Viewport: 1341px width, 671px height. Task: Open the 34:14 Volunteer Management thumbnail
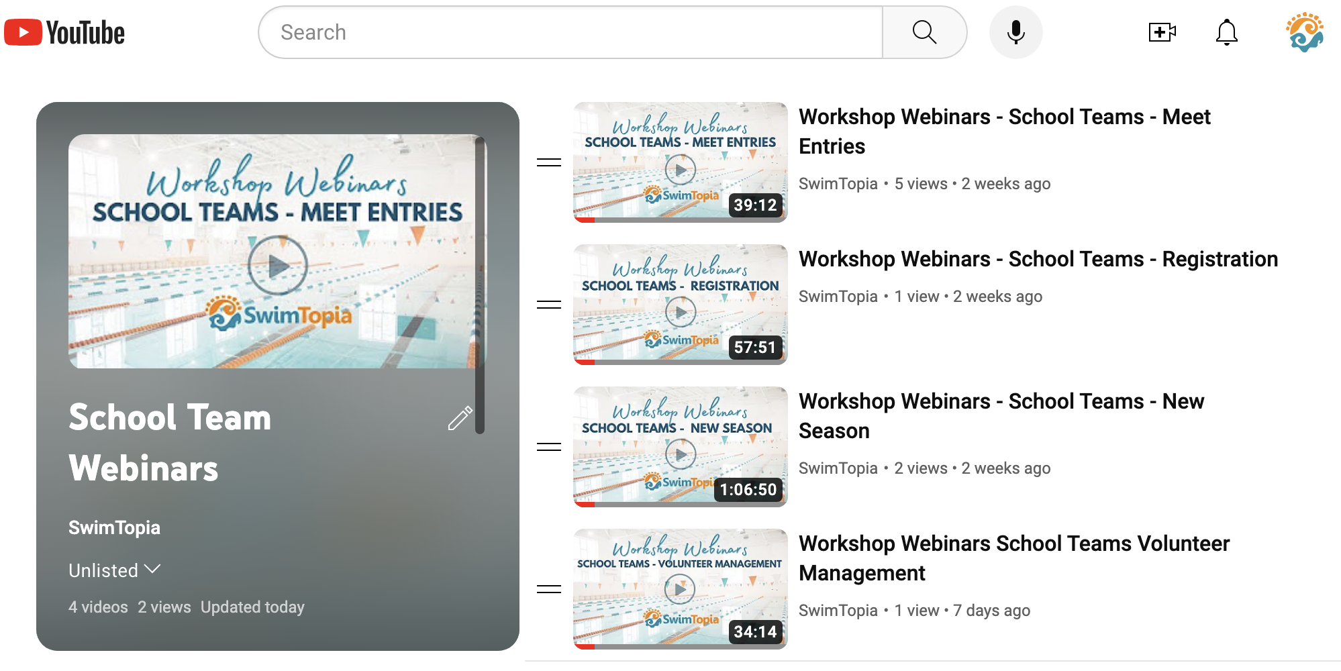(680, 589)
